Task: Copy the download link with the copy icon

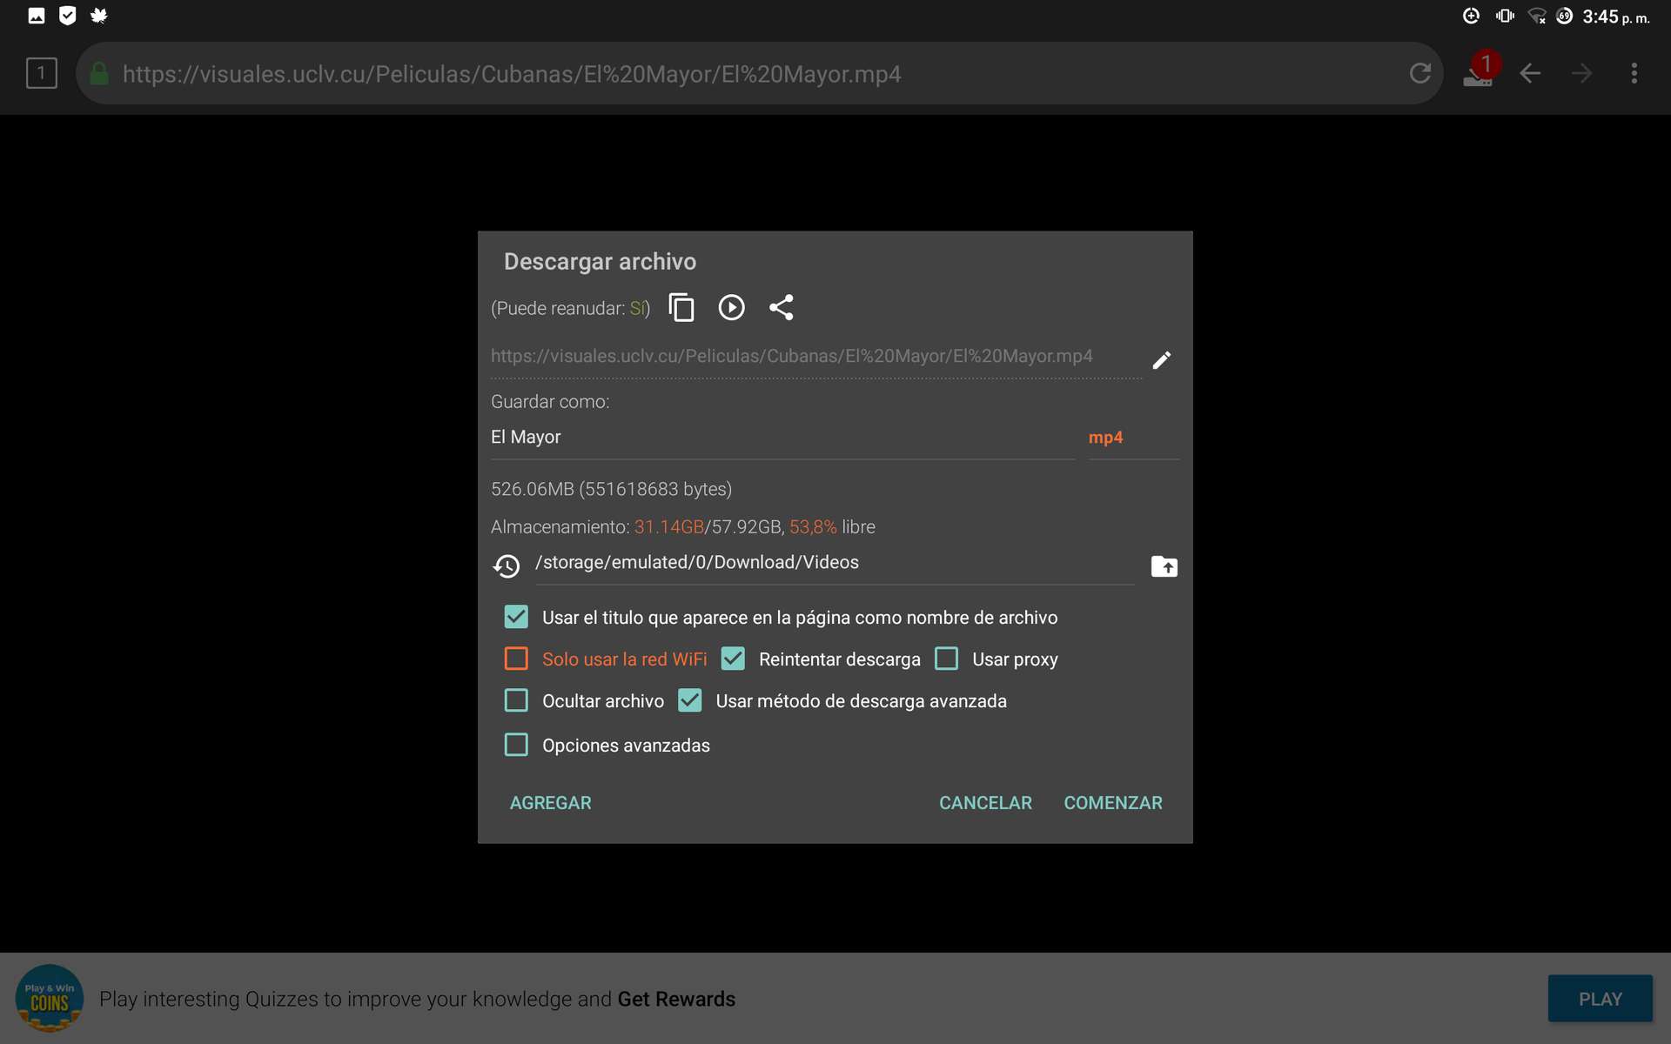Action: 681,307
